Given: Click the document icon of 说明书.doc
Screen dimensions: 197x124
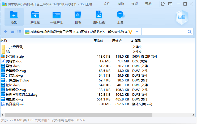Looking at the screenshot, I should tap(3, 61).
